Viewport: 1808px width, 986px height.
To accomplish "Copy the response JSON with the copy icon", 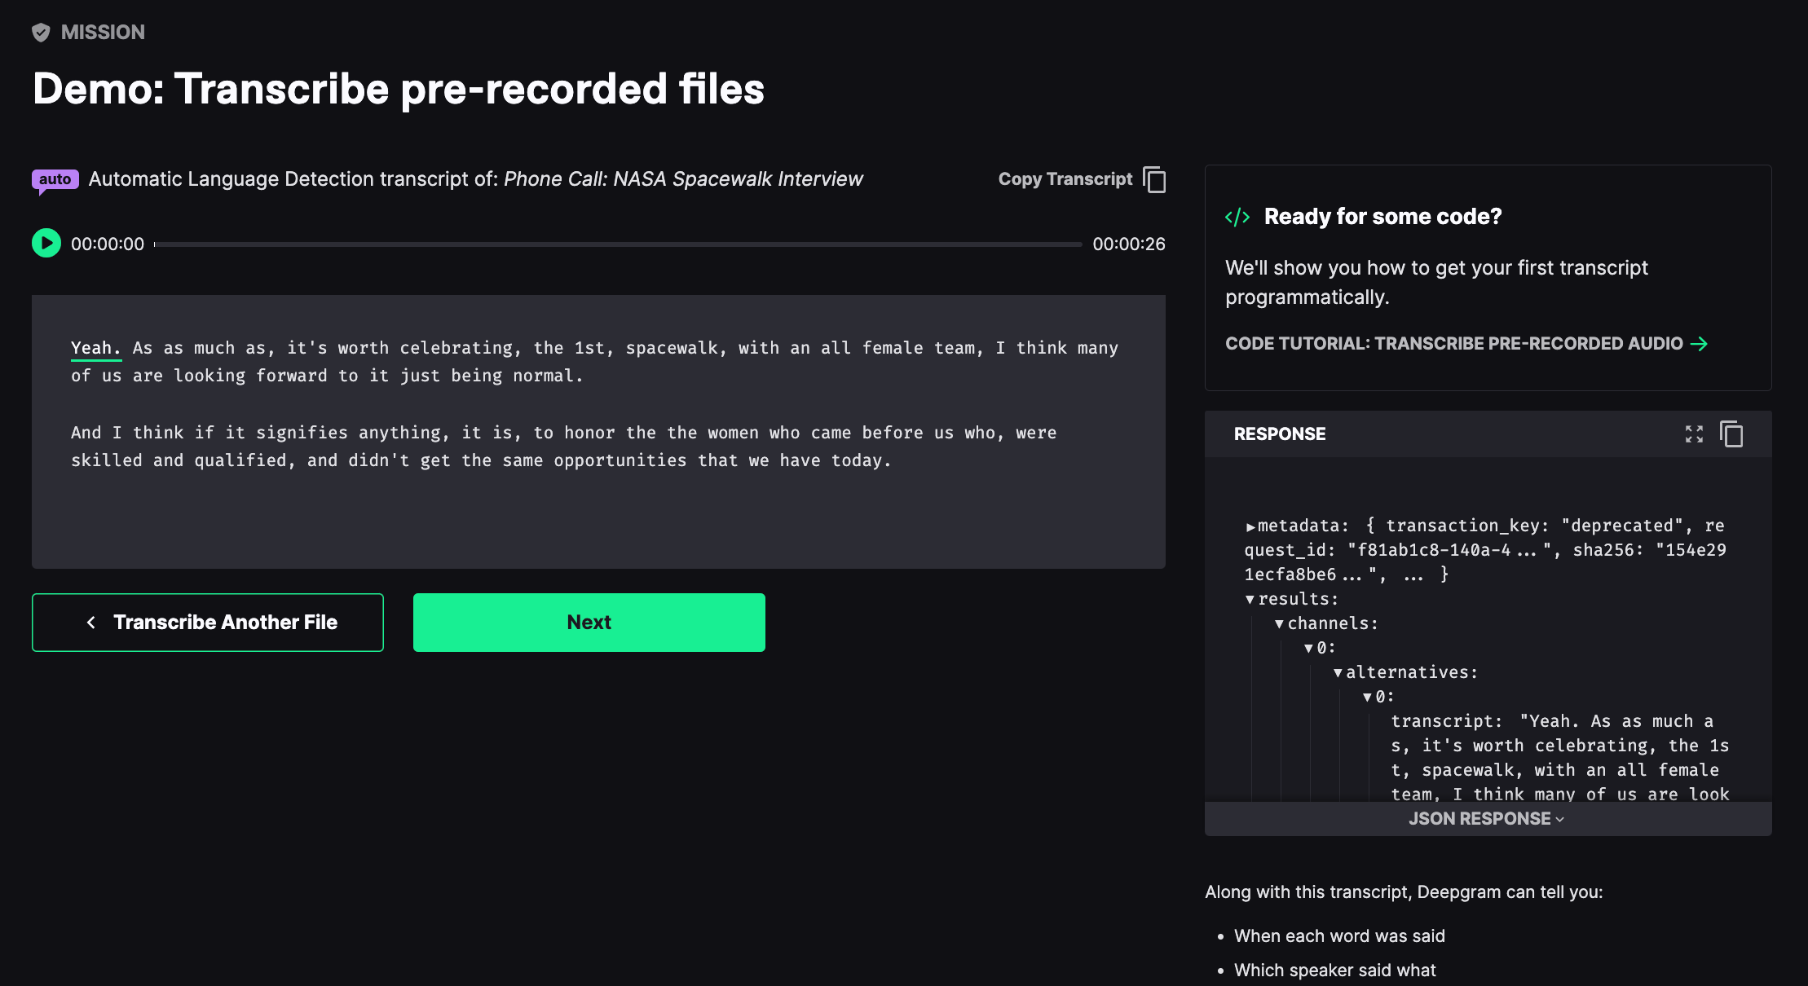I will [x=1731, y=434].
